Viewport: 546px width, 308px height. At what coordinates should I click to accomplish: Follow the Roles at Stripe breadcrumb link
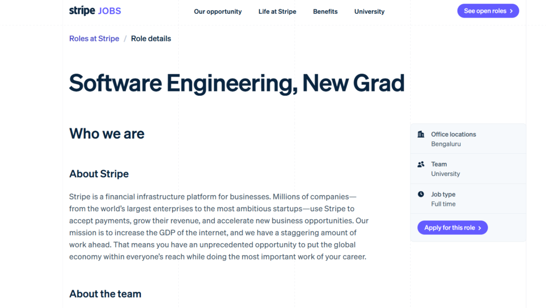(94, 38)
